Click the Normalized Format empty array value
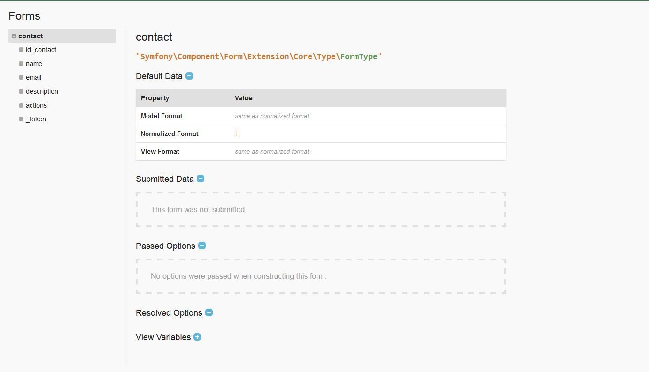Image resolution: width=649 pixels, height=372 pixels. coord(238,134)
